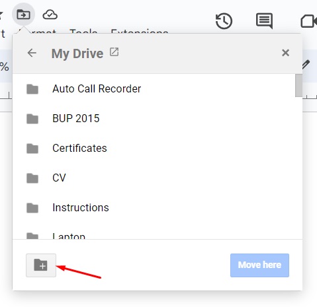The width and height of the screenshot is (317, 307).
Task: Click the folder icon beside Certificates
Action: pyautogui.click(x=32, y=149)
